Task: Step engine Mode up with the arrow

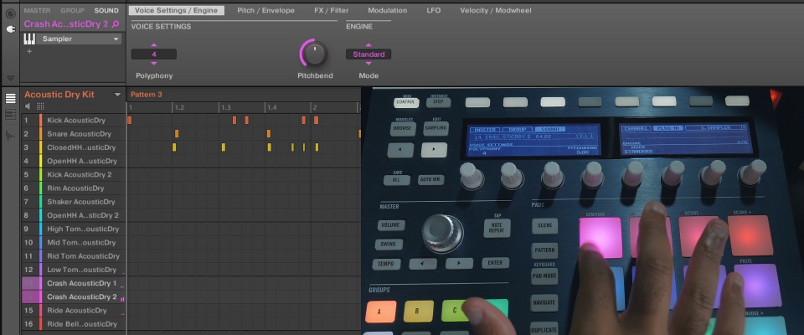Action: (x=368, y=45)
